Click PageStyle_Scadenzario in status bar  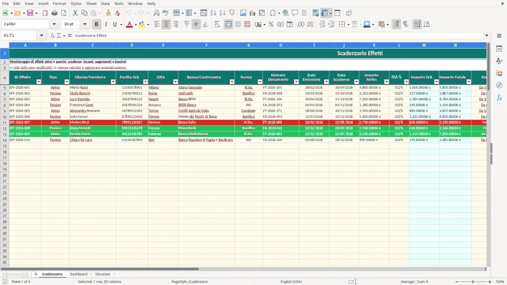click(190, 282)
